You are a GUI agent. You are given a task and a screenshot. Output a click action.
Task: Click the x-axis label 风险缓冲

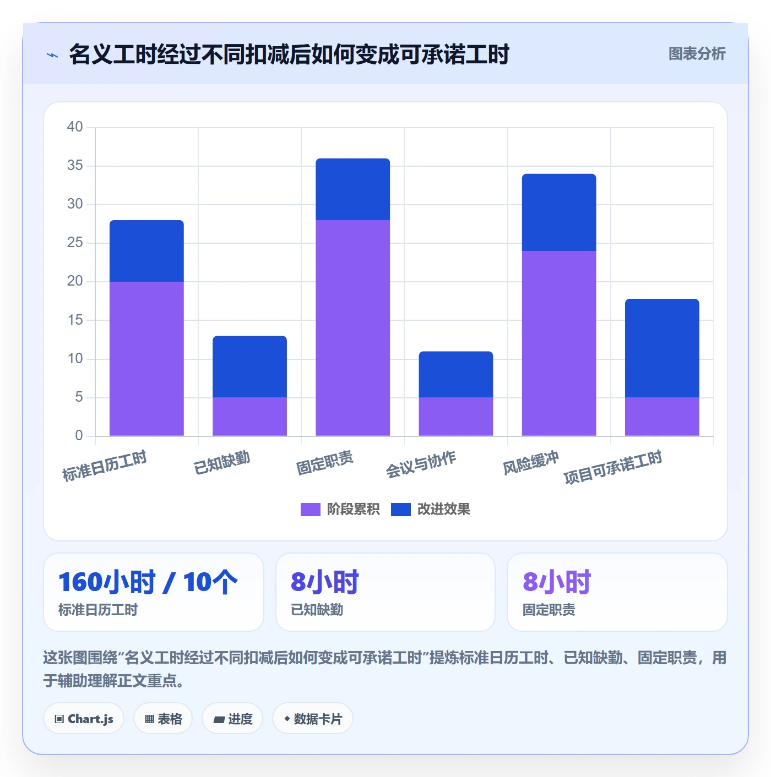(531, 462)
